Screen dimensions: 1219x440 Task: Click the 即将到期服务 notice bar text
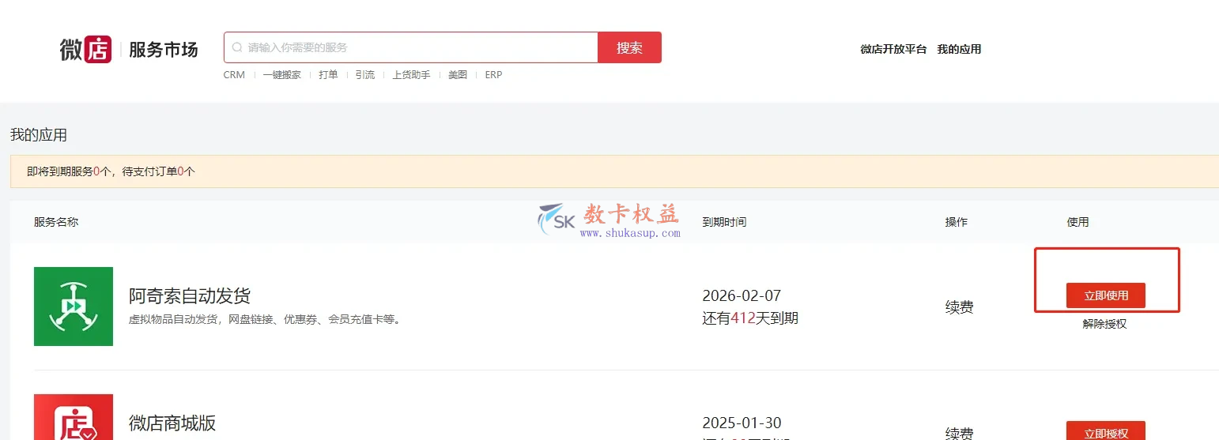tap(111, 171)
